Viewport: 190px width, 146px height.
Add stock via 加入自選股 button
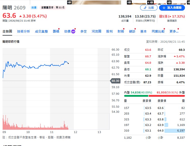[x=172, y=8]
